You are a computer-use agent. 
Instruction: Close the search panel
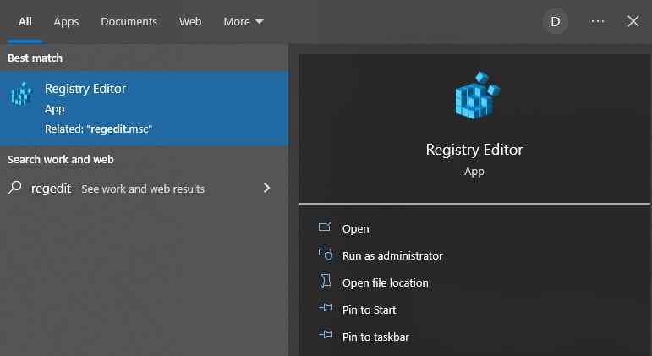click(633, 21)
